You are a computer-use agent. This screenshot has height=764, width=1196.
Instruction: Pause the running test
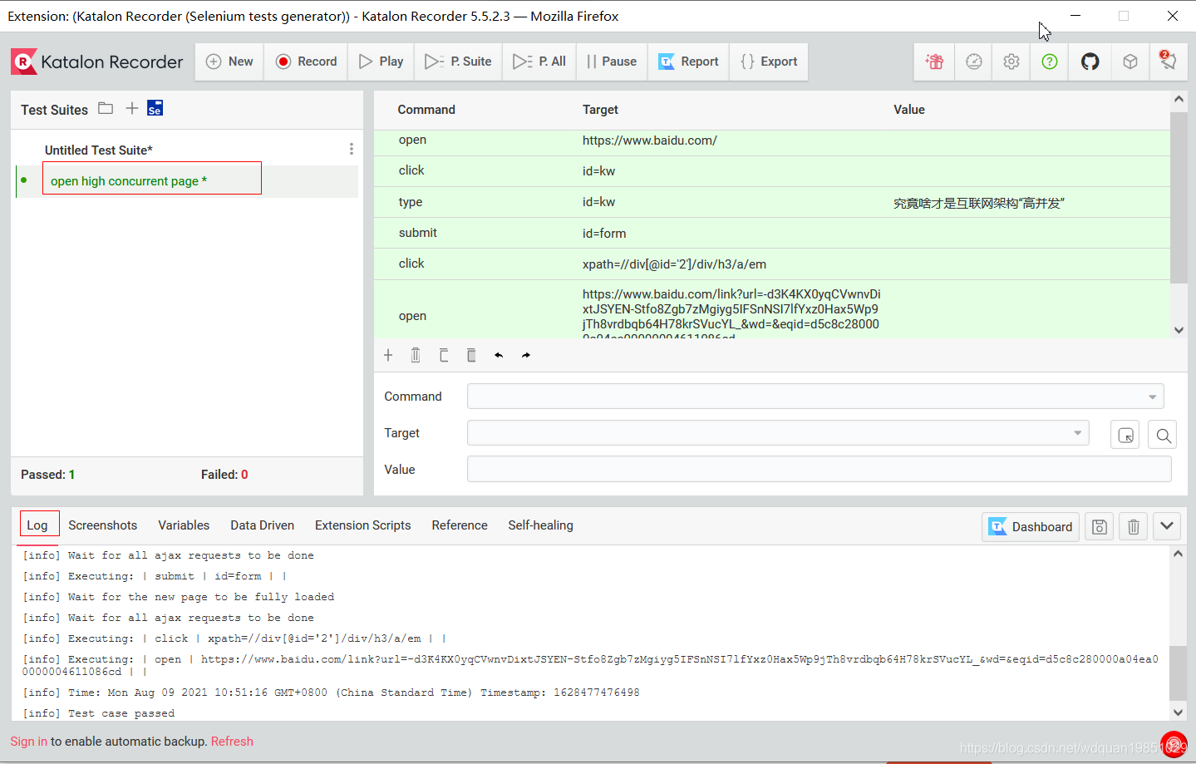point(612,62)
